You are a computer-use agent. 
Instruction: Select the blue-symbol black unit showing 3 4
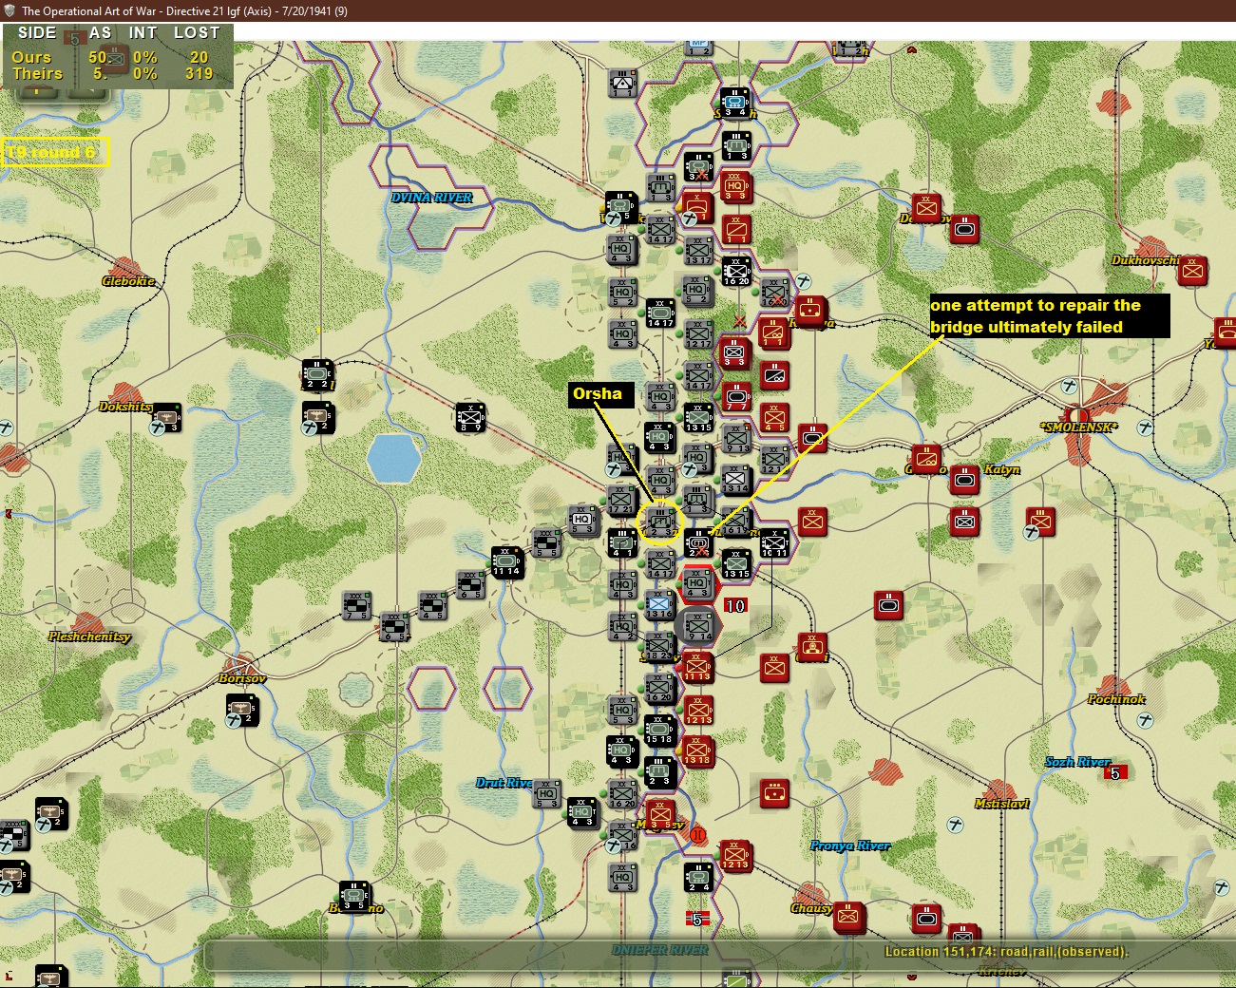click(x=734, y=103)
